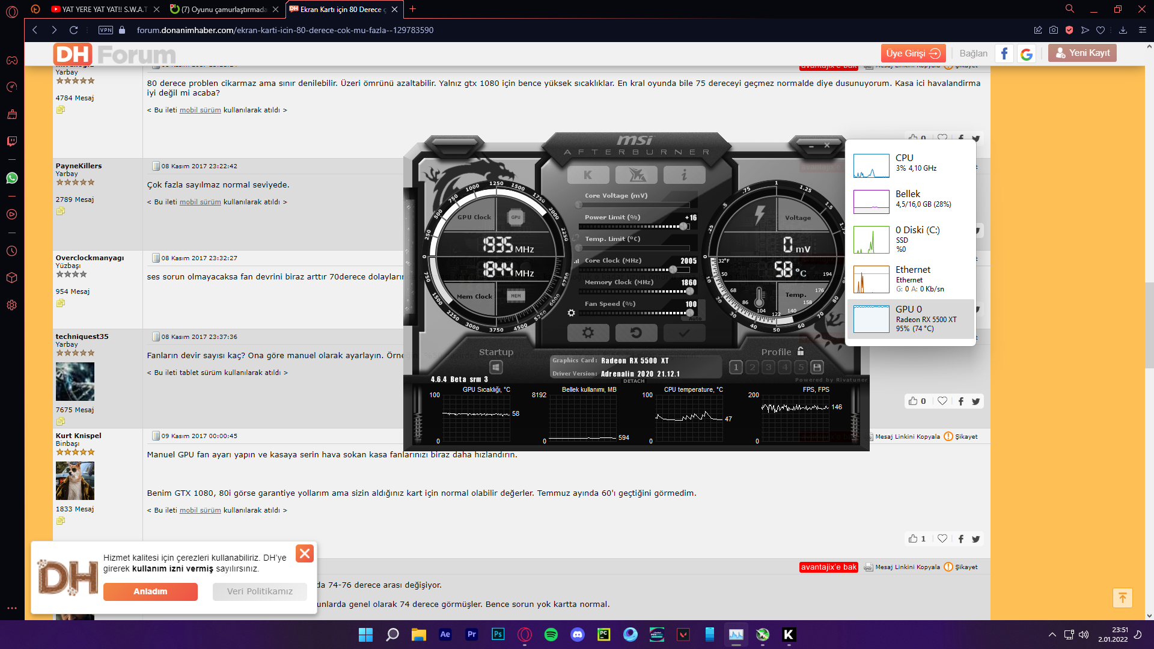1154x649 pixels.
Task: Apply Afterburner settings with the checkmark button
Action: point(684,332)
